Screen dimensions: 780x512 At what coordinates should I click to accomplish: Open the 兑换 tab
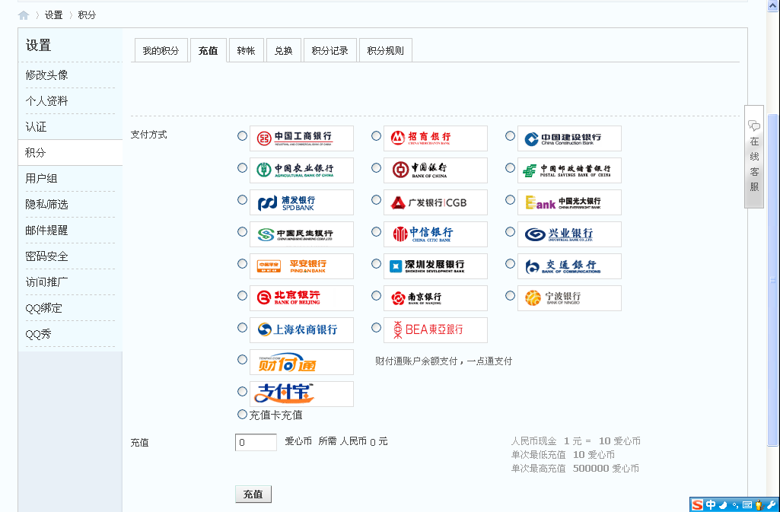(284, 50)
